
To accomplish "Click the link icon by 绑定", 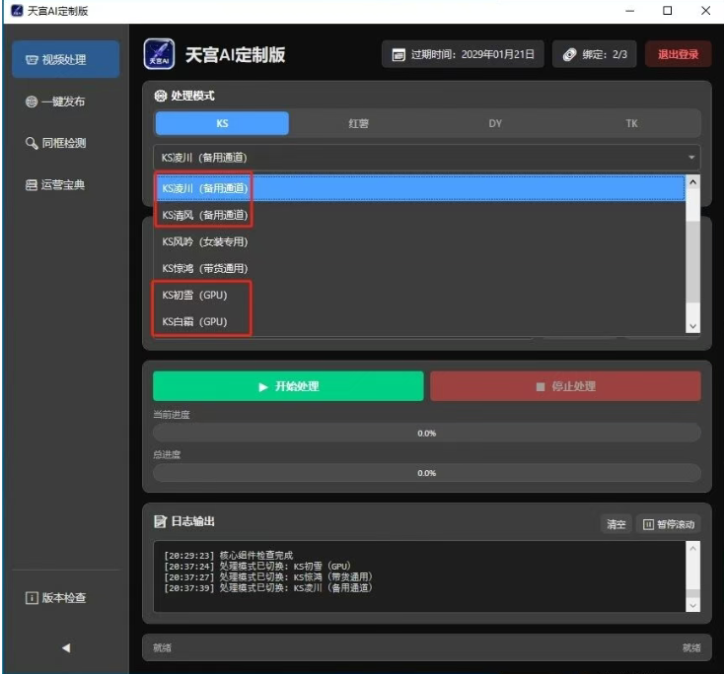I will click(570, 54).
